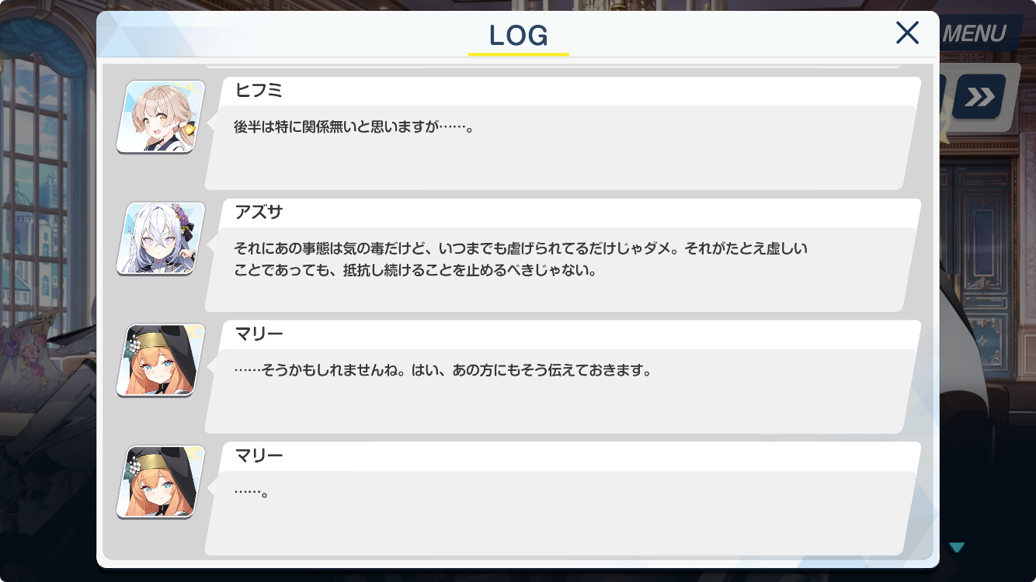Screen dimensions: 1036x582
Task: Select the bottom Mari portrait
Action: pyautogui.click(x=161, y=482)
